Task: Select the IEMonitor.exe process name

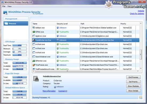Action: 41,61
